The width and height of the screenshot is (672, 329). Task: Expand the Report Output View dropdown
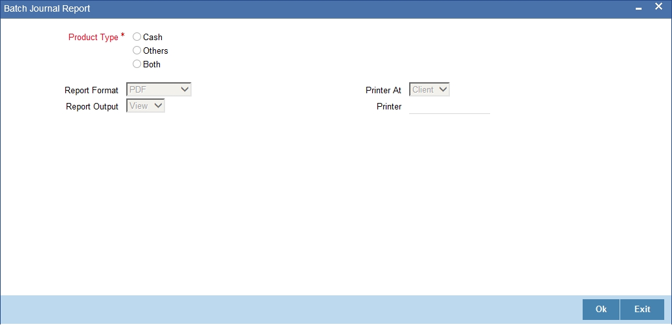(145, 106)
